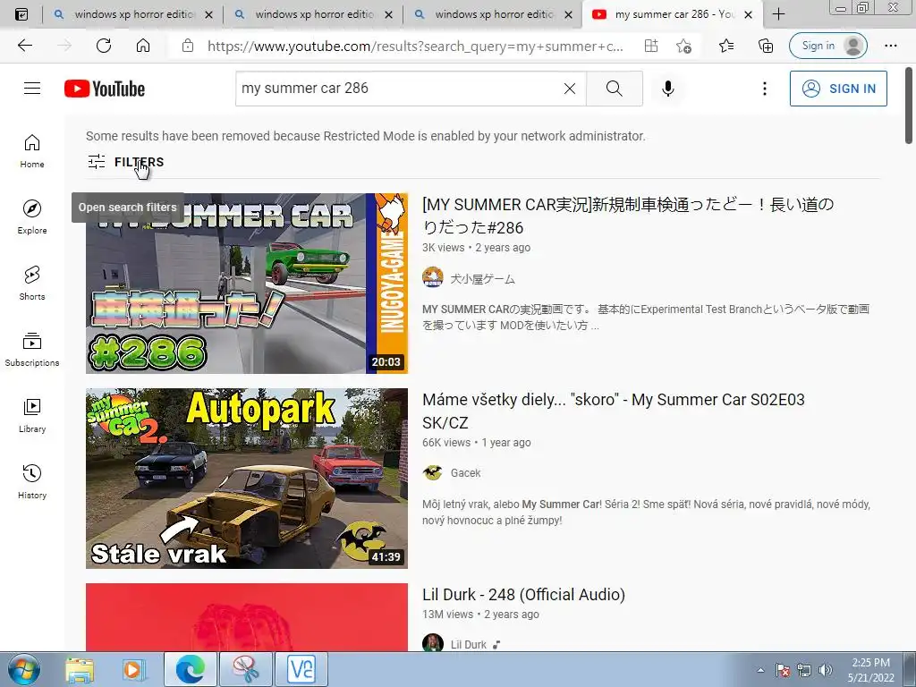This screenshot has width=916, height=687.
Task: Open the Gacek channel name
Action: (x=465, y=473)
